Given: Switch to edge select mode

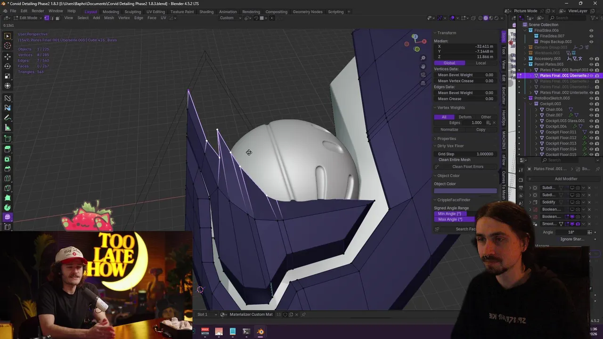Looking at the screenshot, I should click(52, 18).
